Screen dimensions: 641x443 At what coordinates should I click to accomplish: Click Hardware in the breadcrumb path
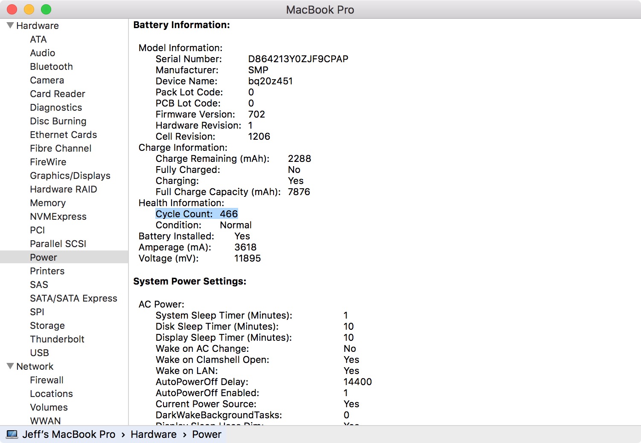(154, 434)
